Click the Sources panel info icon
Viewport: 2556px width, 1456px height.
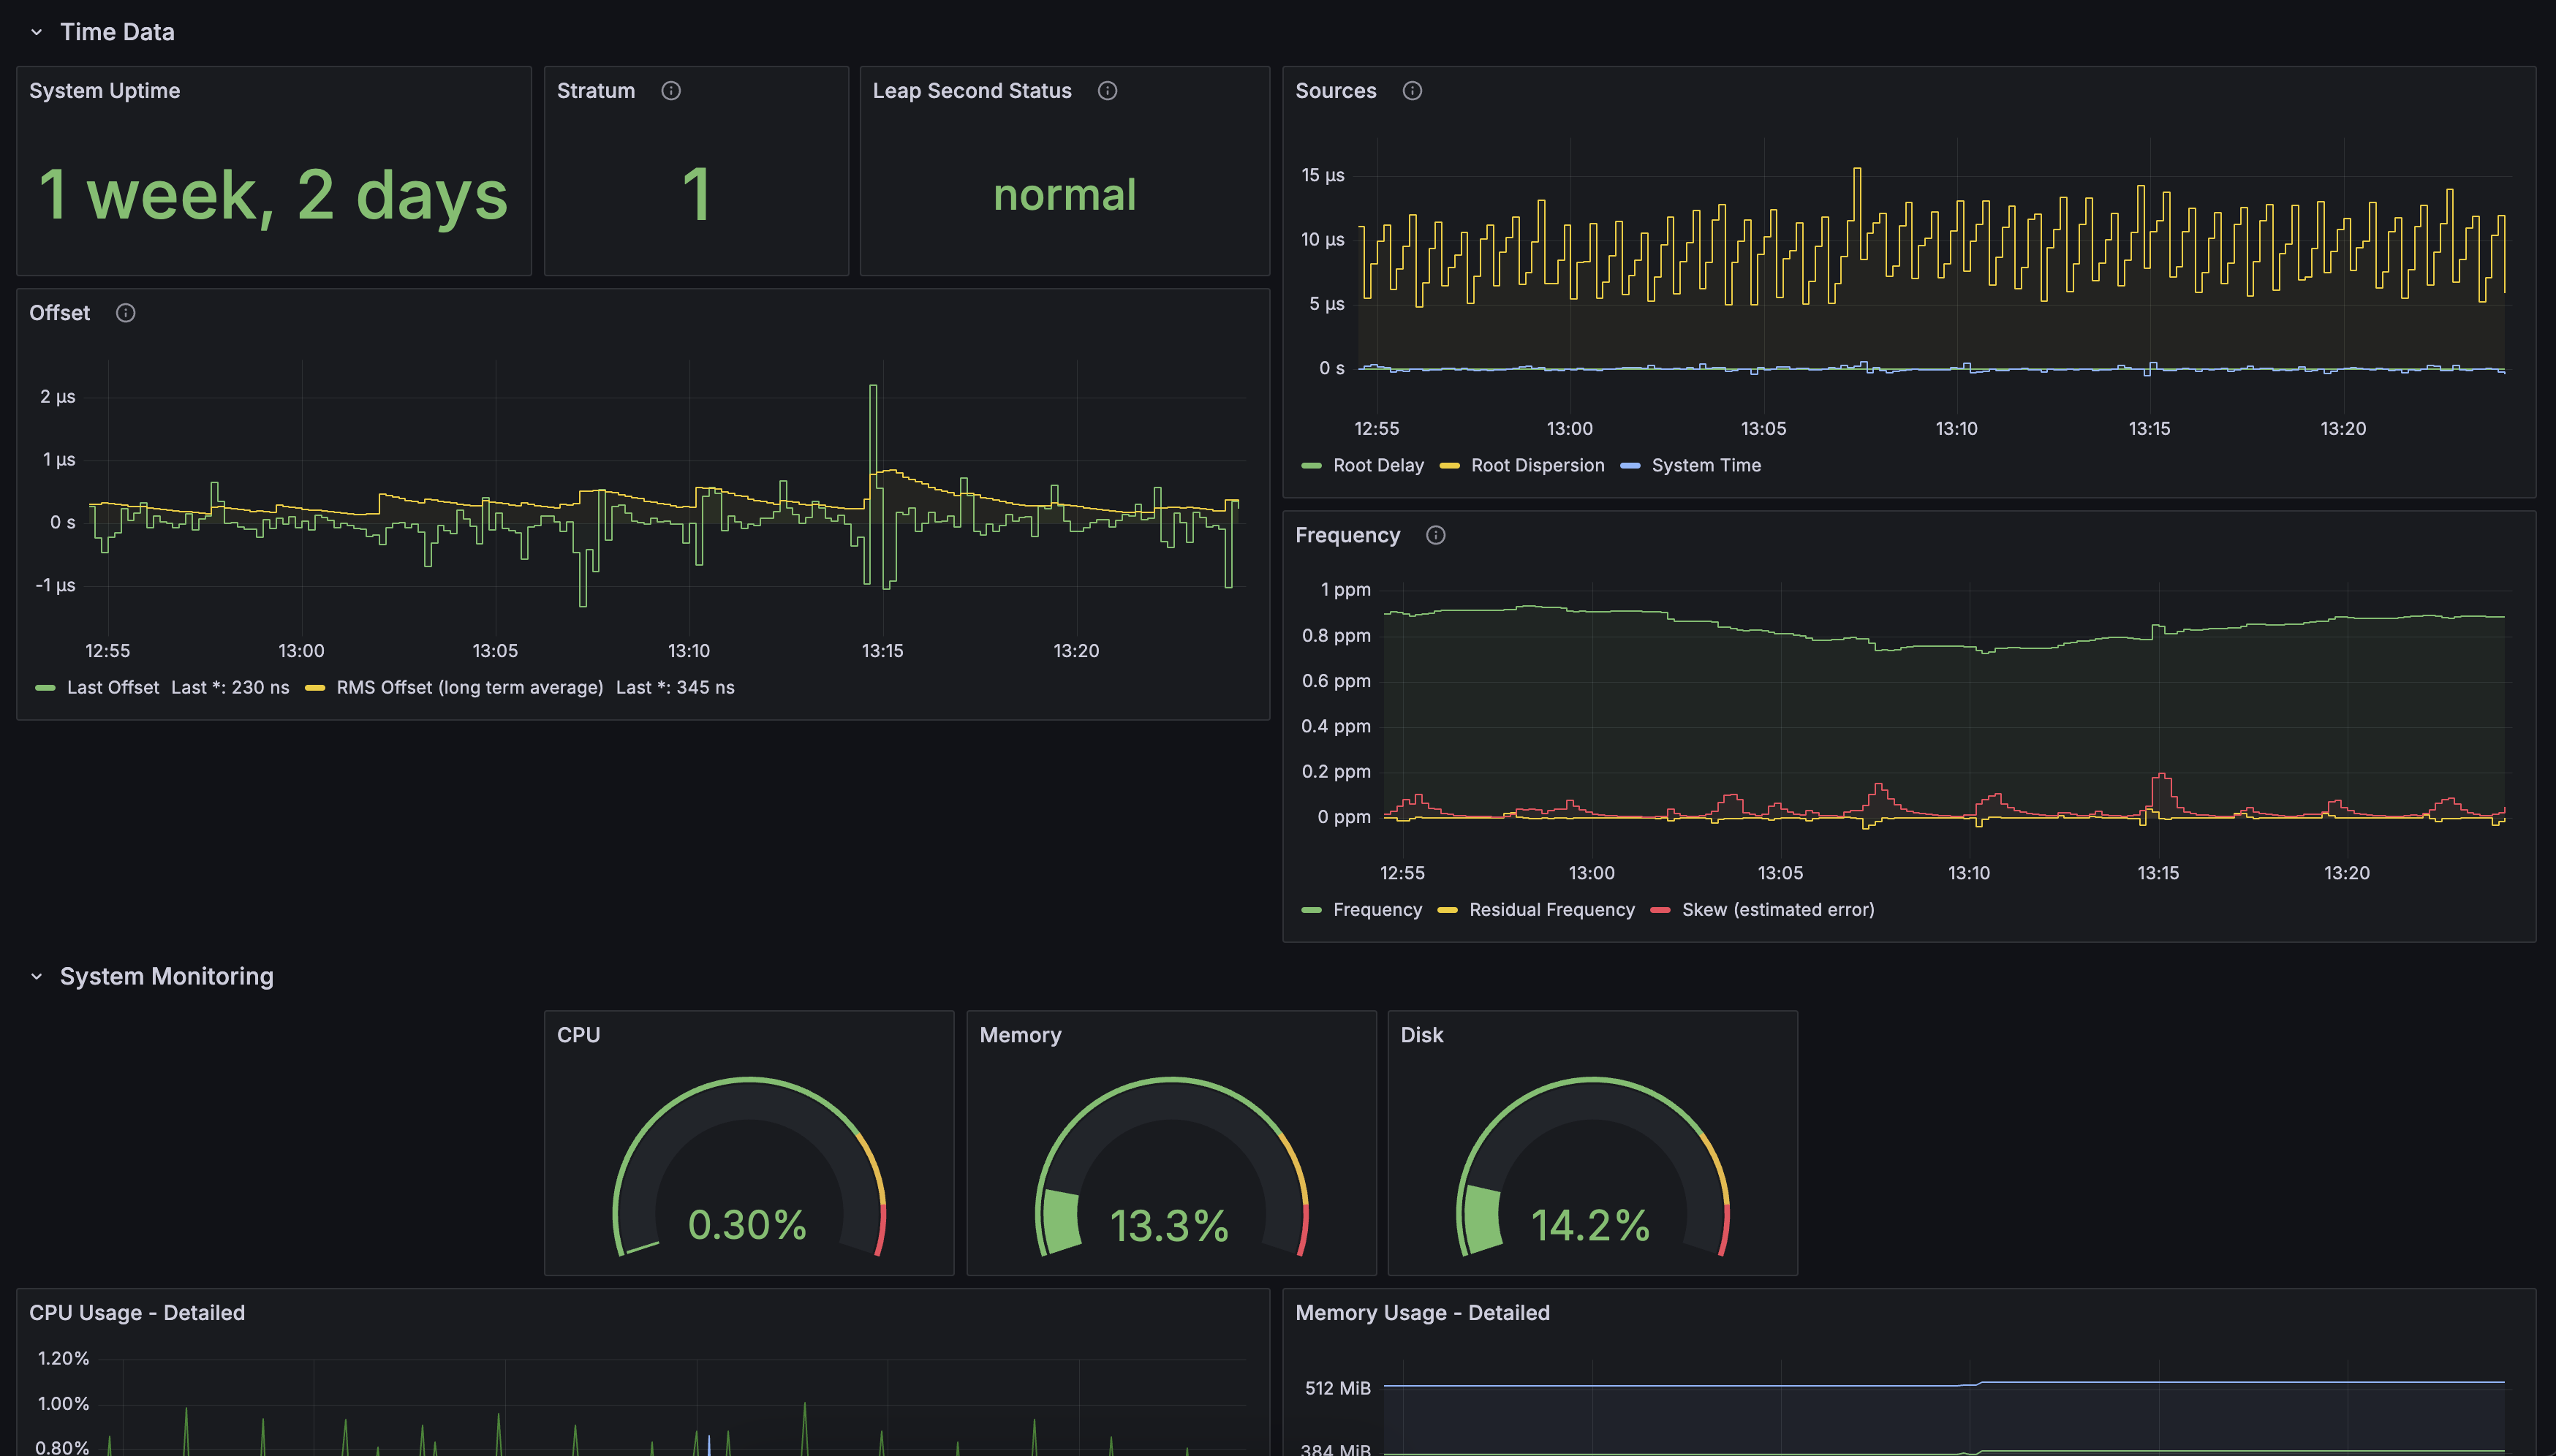1412,91
